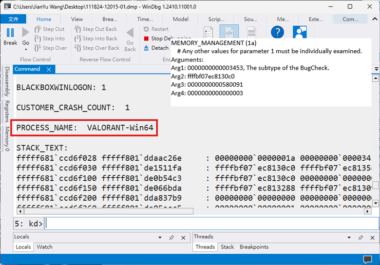Open the Brea... ribbon tab
380x265 pixels.
tap(110, 19)
